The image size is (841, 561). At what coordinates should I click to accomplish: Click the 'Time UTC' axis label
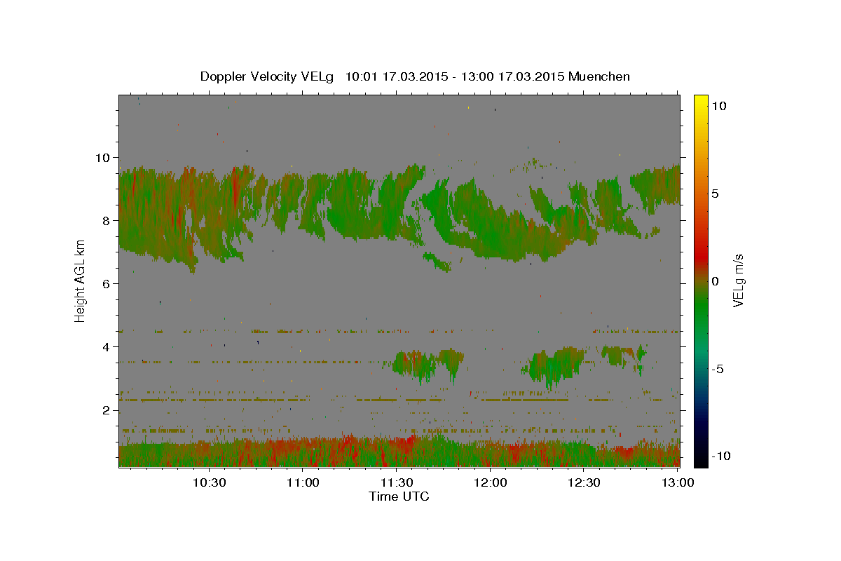tap(399, 496)
